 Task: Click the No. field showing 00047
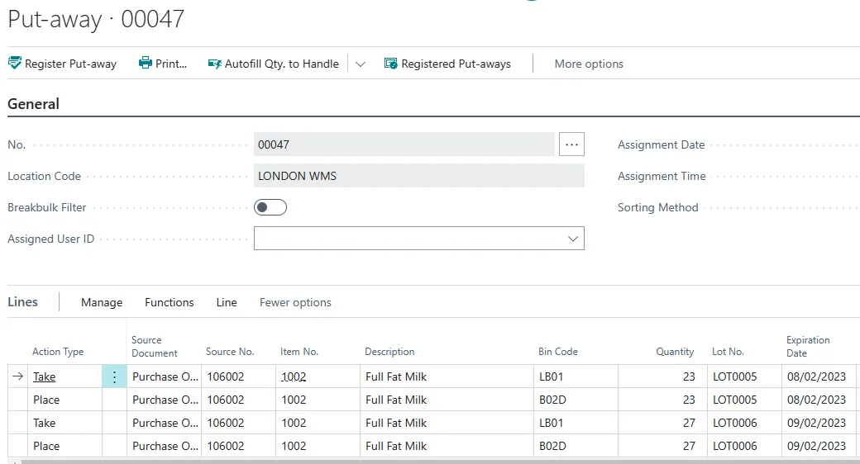click(x=404, y=144)
